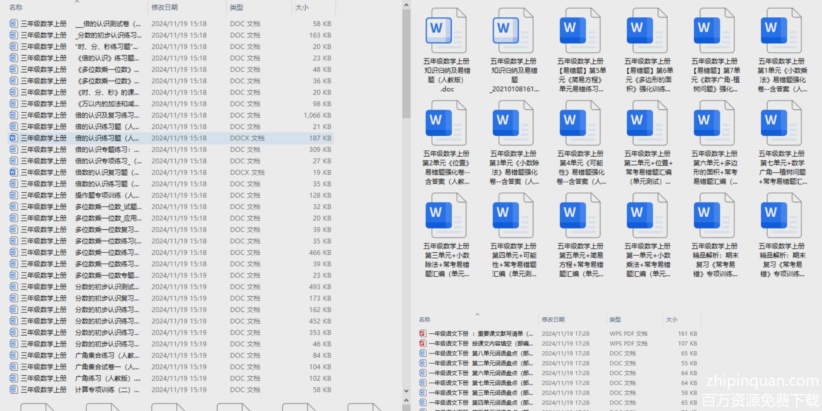Click scrollbar up arrow of third-grade list
The width and height of the screenshot is (822, 411).
(x=406, y=5)
